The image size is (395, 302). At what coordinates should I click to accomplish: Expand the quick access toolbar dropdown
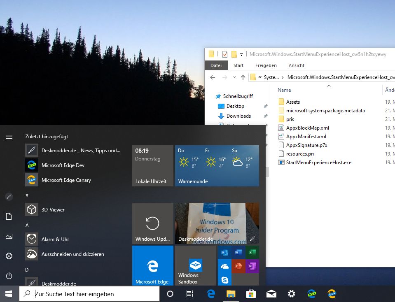coord(241,54)
